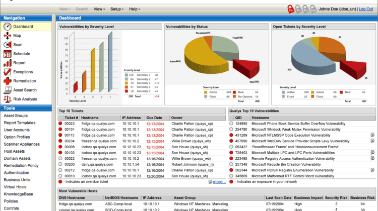
Task: Open Option Profiles under Tools
Action: 17,137
